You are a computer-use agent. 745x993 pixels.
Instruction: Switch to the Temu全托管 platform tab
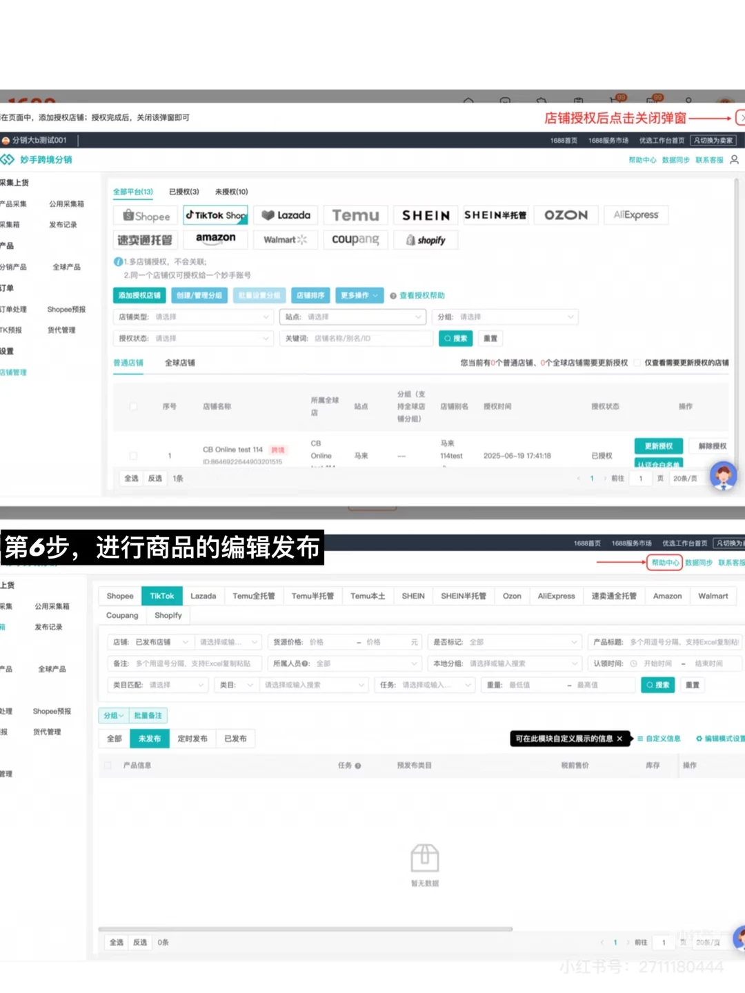254,596
